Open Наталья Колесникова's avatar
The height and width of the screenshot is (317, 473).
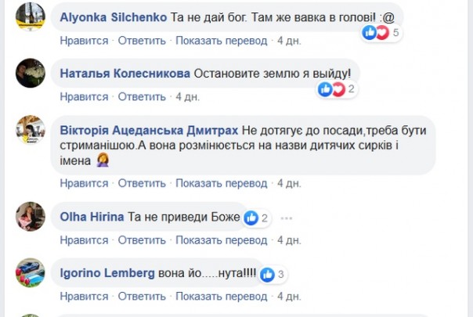31,72
